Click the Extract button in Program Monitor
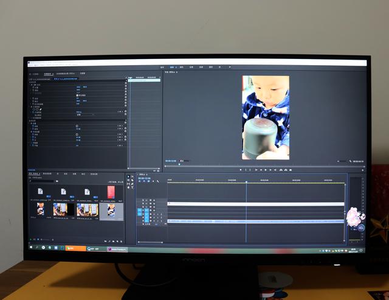This screenshot has width=389, height=300. coord(286,170)
